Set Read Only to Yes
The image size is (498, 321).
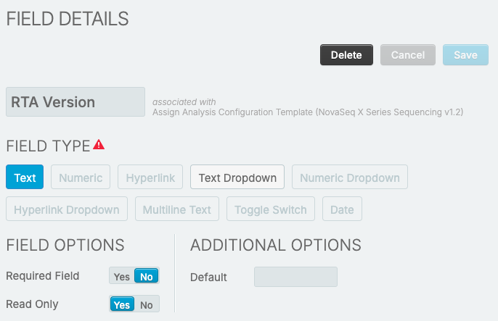tap(122, 304)
